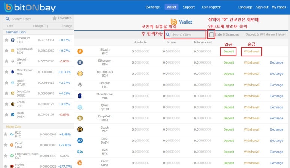The height and width of the screenshot is (168, 290).
Task: Click the Qtum coin icon in wallet
Action: tap(80, 107)
